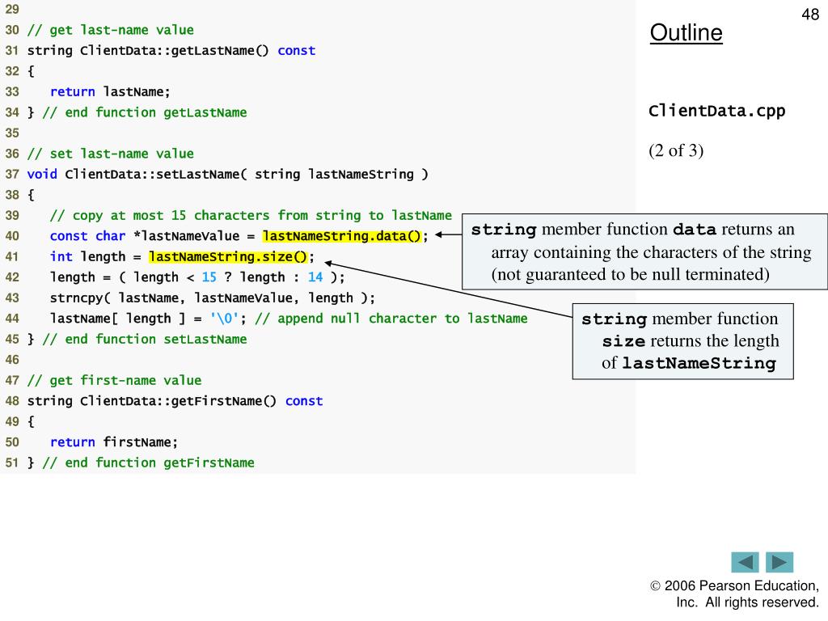
Task: Click line 30 comment 'get last-name value'
Action: pos(110,30)
